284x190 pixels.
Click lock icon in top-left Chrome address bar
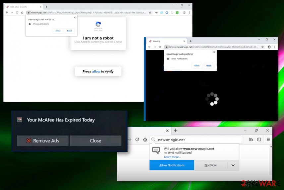point(28,13)
